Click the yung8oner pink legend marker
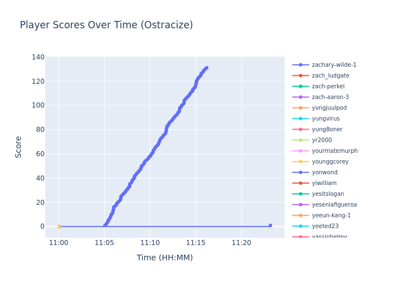 [300, 130]
